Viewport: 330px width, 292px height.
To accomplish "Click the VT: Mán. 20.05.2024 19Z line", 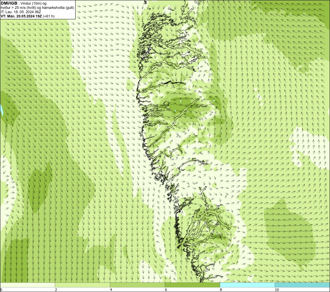I will 28,16.
